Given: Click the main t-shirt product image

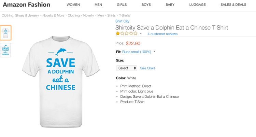Looking at the screenshot, I should (61, 81).
